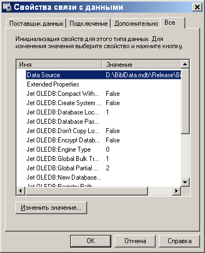
Task: Close the data link properties dialog
Action: (x=197, y=7)
